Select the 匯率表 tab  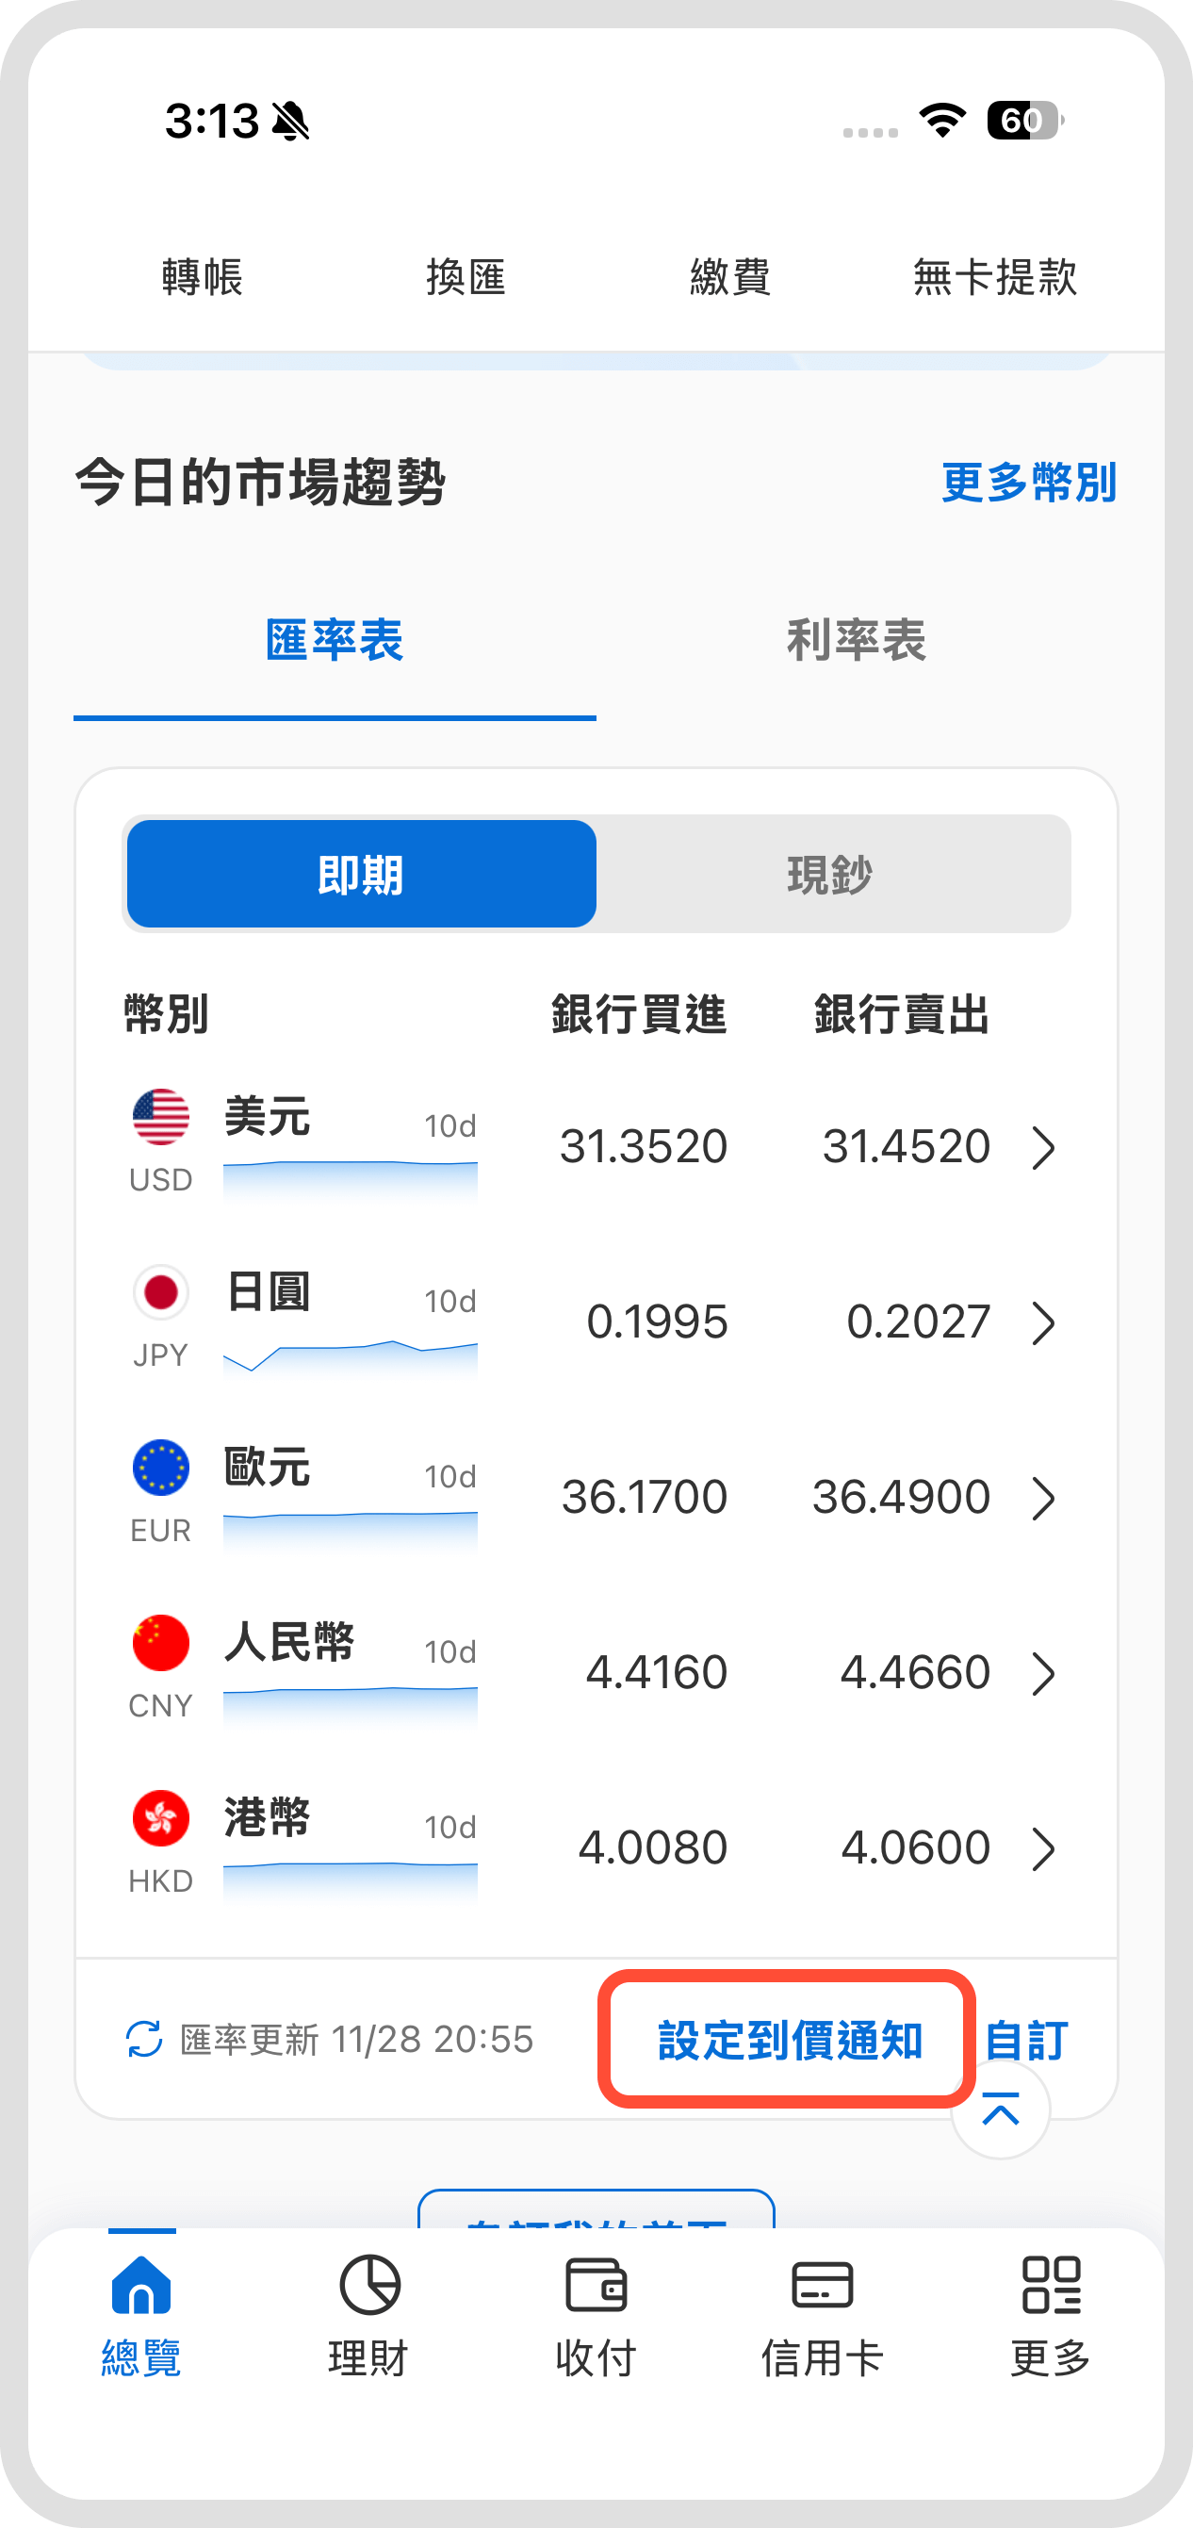click(x=335, y=641)
